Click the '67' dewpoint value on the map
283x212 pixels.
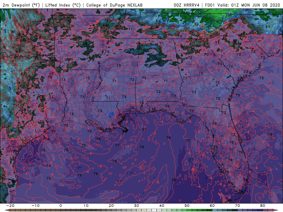[132, 50]
